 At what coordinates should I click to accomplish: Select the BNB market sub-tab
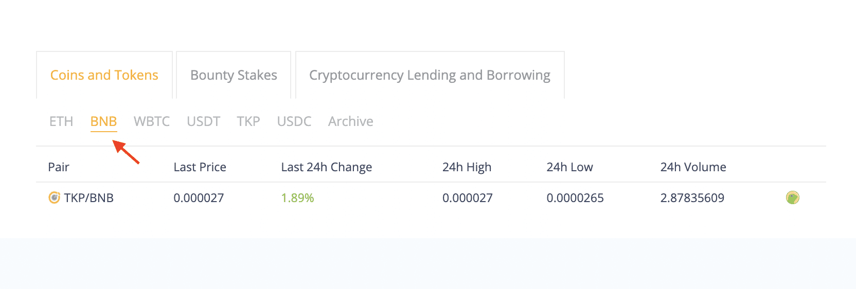pos(104,121)
